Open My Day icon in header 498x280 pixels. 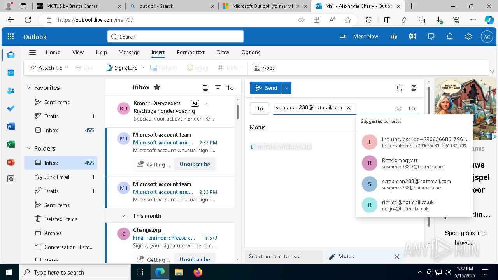click(x=431, y=37)
